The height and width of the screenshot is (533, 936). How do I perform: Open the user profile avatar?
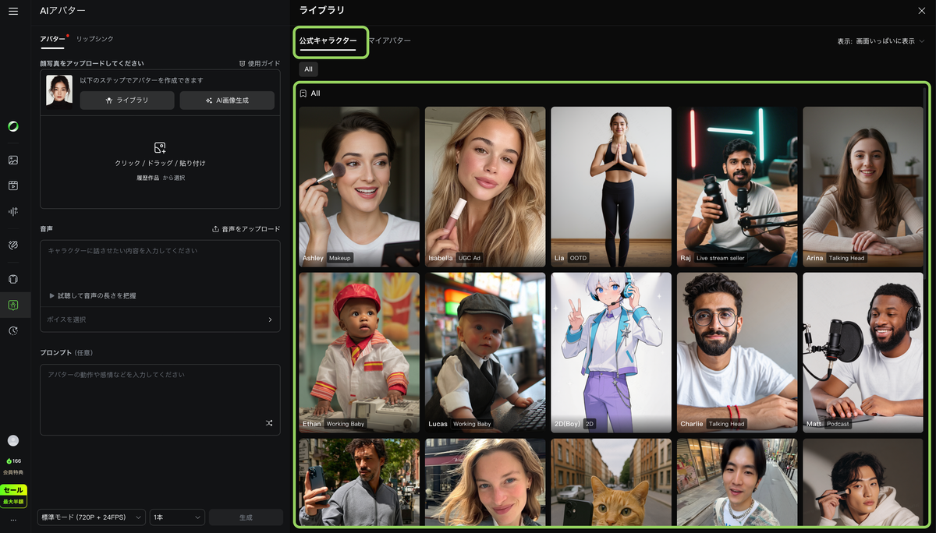(x=13, y=440)
